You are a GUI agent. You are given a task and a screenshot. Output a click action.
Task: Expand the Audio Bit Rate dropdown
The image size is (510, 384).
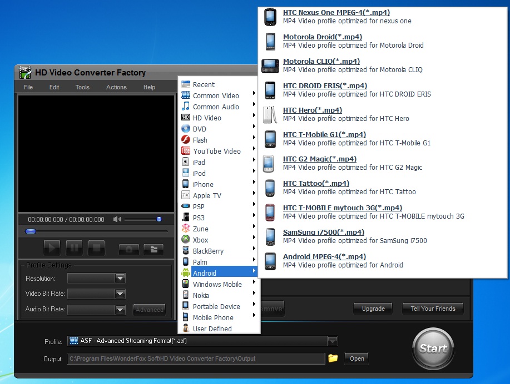pos(120,309)
